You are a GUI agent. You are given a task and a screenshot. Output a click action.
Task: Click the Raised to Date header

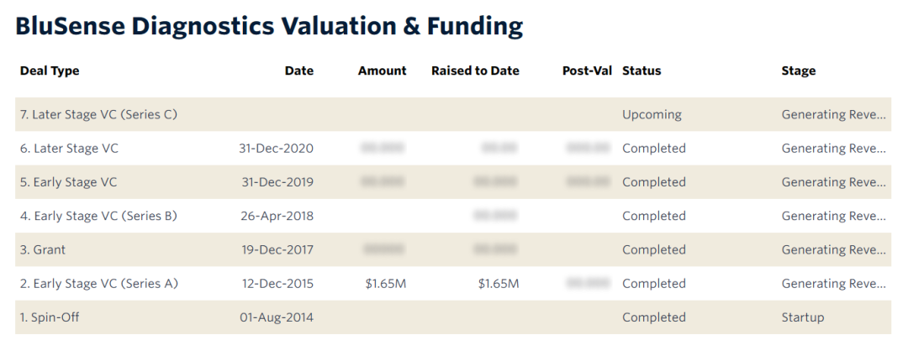click(475, 71)
